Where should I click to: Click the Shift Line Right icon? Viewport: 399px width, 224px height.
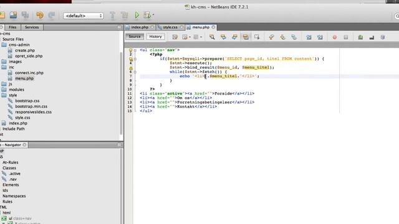click(320, 37)
